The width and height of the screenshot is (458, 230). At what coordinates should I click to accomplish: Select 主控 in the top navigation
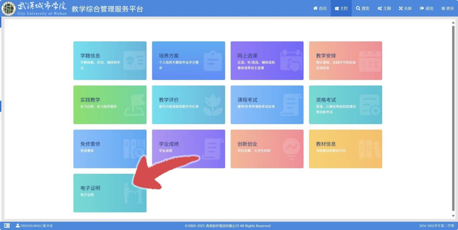click(341, 8)
